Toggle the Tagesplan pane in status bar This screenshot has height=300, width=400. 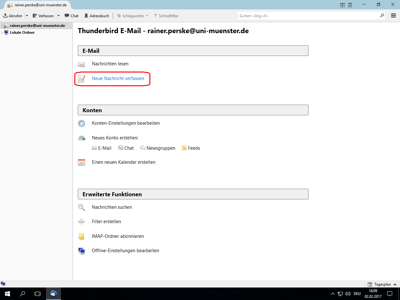pyautogui.click(x=382, y=284)
